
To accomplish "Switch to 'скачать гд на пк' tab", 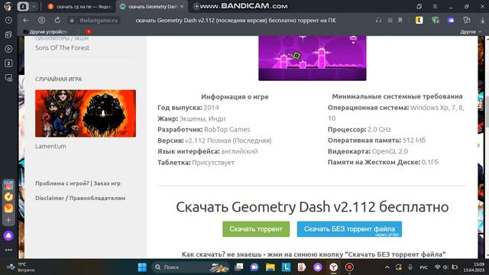I will point(79,6).
